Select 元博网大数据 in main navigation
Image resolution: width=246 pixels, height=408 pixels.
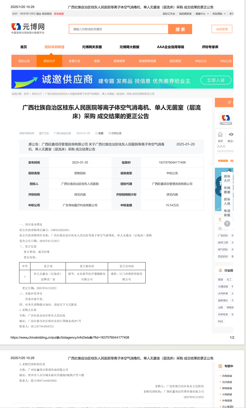pyautogui.click(x=129, y=47)
